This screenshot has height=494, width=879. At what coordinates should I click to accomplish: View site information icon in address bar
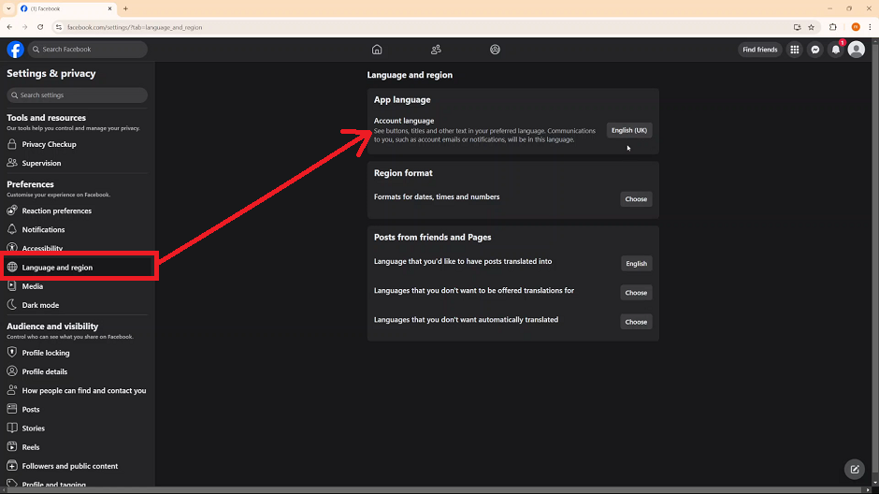[58, 27]
